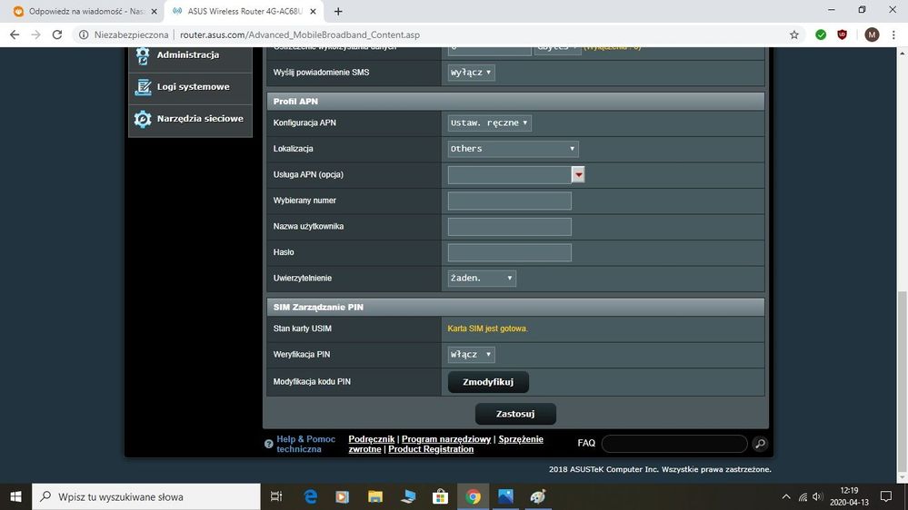Image resolution: width=908 pixels, height=510 pixels.
Task: Click the Help & Pomoc question icon
Action: tap(269, 445)
